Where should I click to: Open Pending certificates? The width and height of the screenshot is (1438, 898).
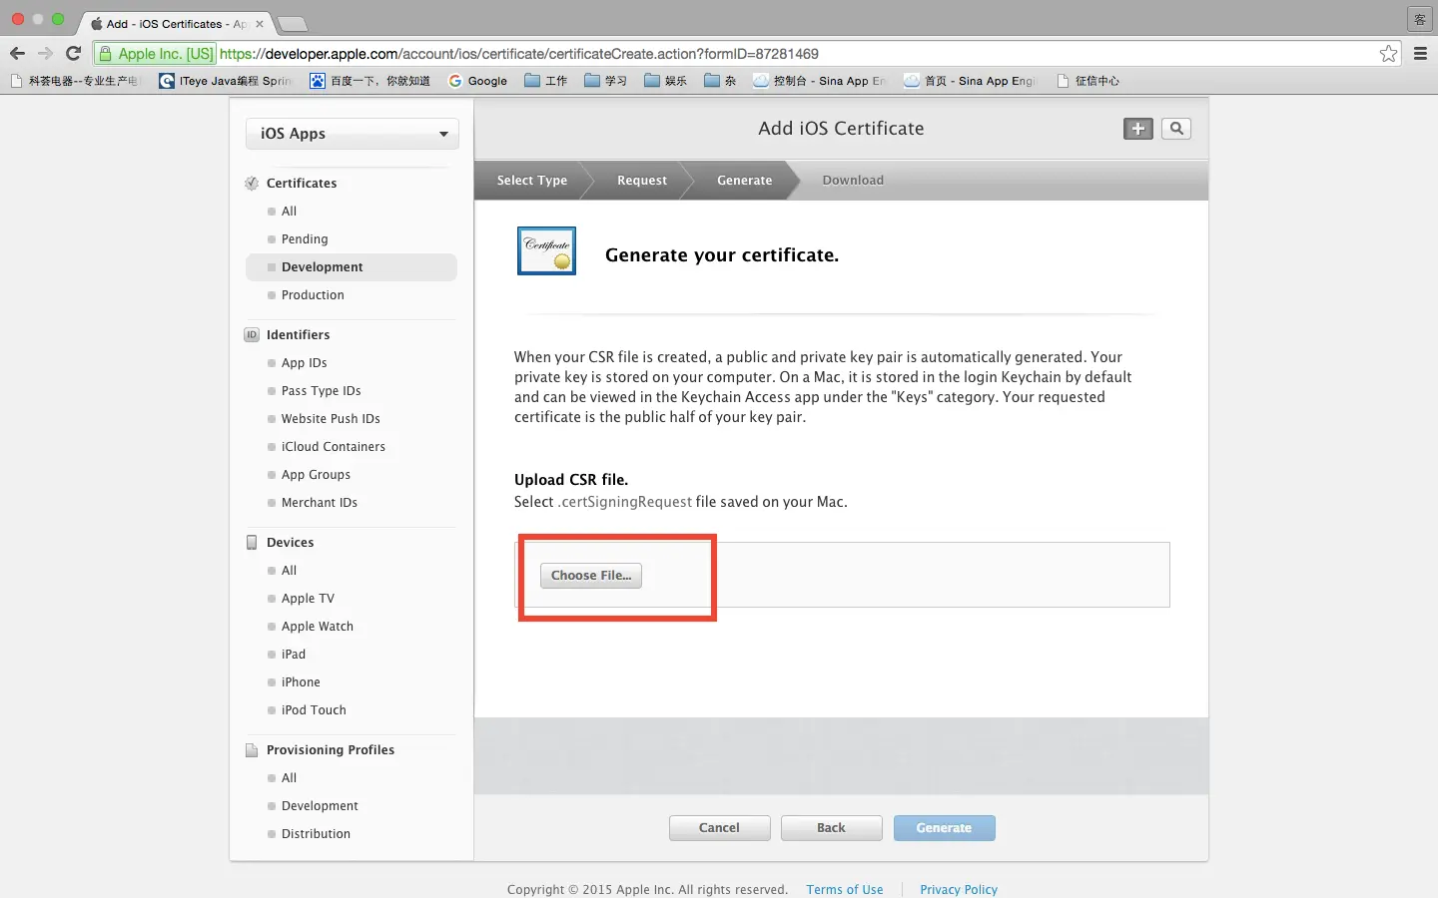pos(305,239)
